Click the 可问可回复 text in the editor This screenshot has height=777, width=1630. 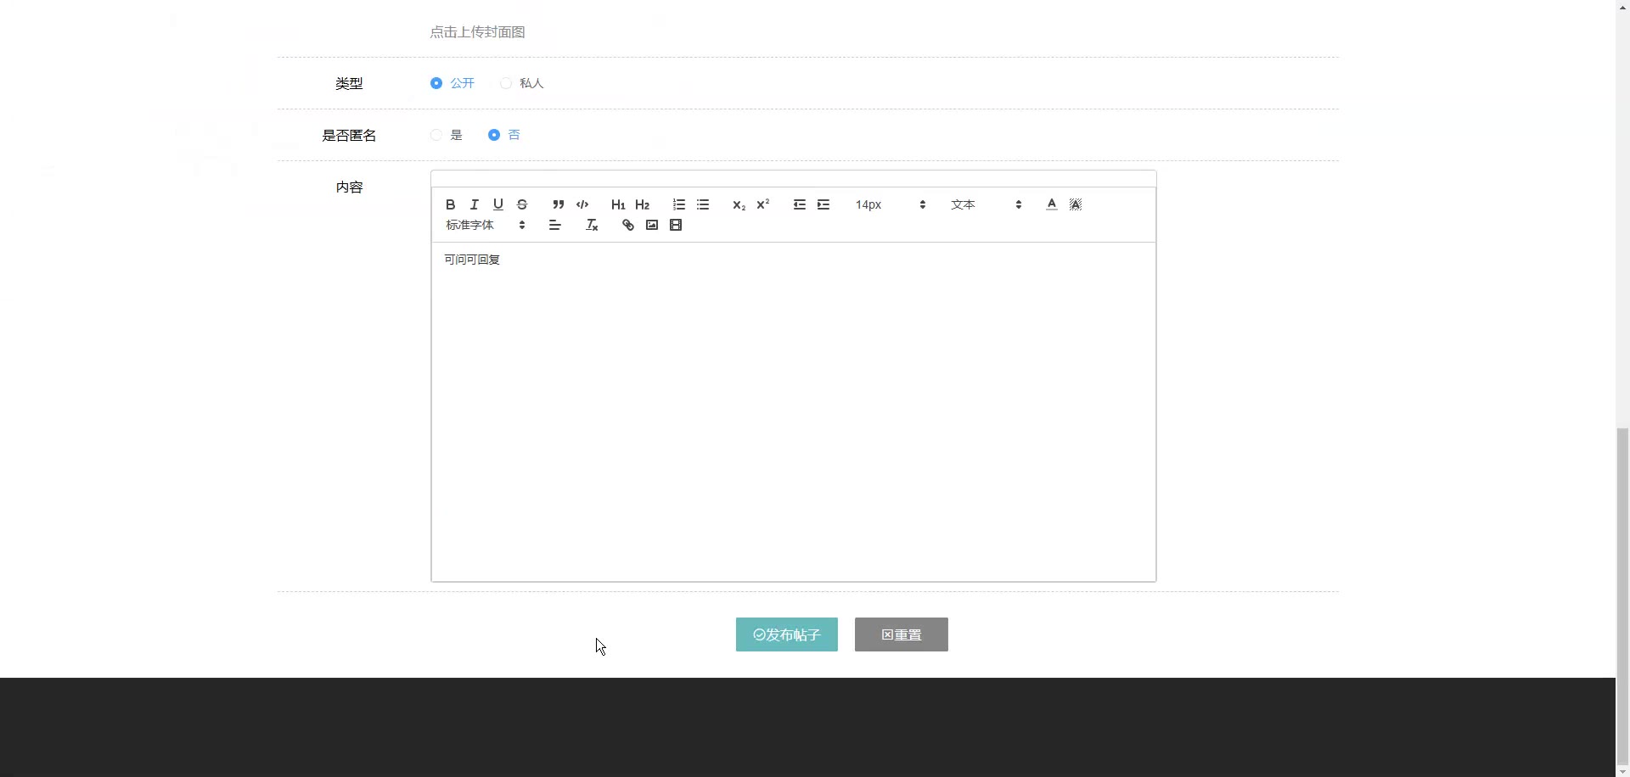tap(472, 260)
